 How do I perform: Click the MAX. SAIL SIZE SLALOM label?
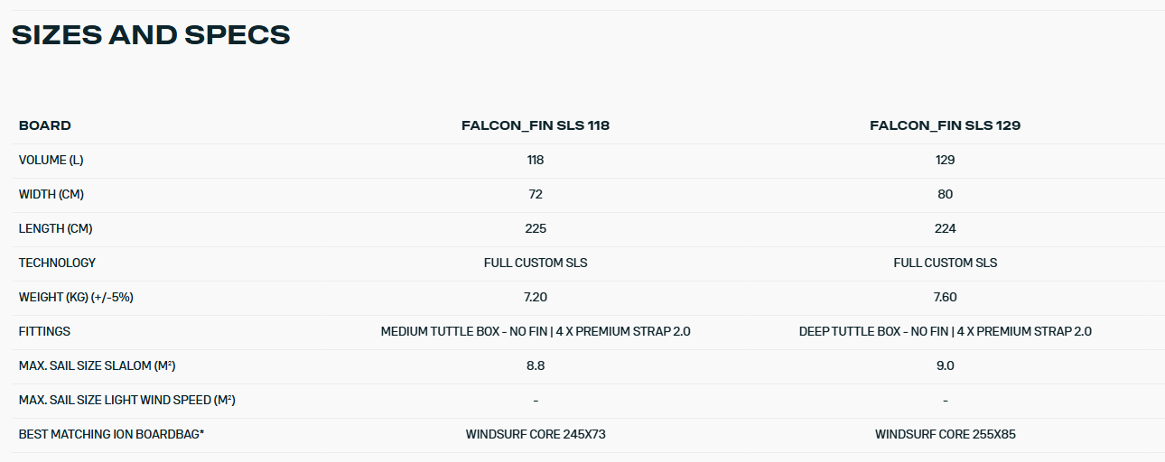97,365
